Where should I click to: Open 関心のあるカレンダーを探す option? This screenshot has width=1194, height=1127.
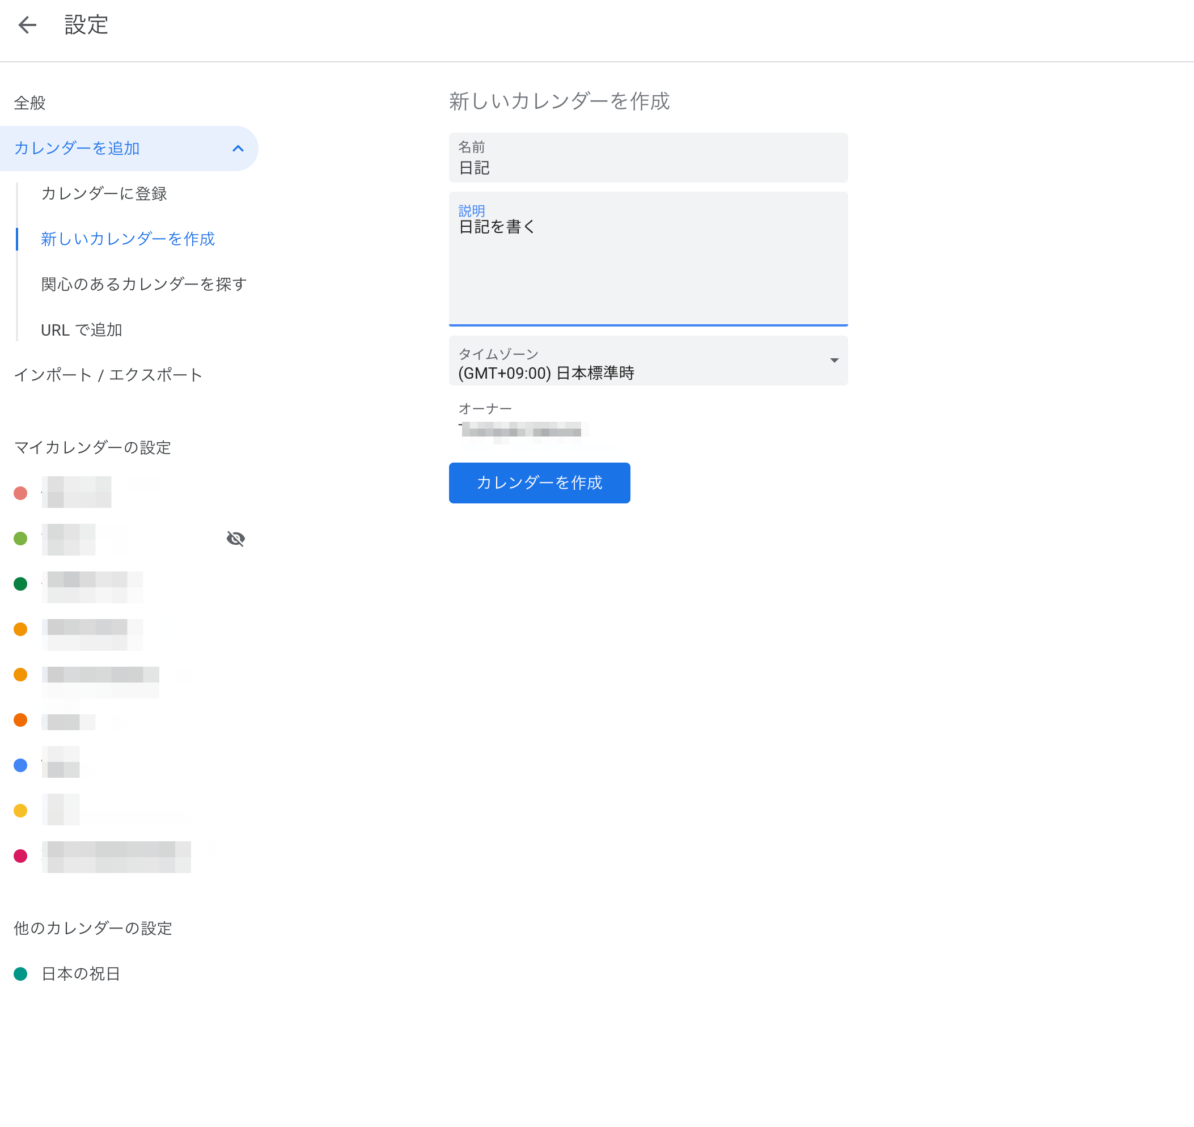pos(143,284)
